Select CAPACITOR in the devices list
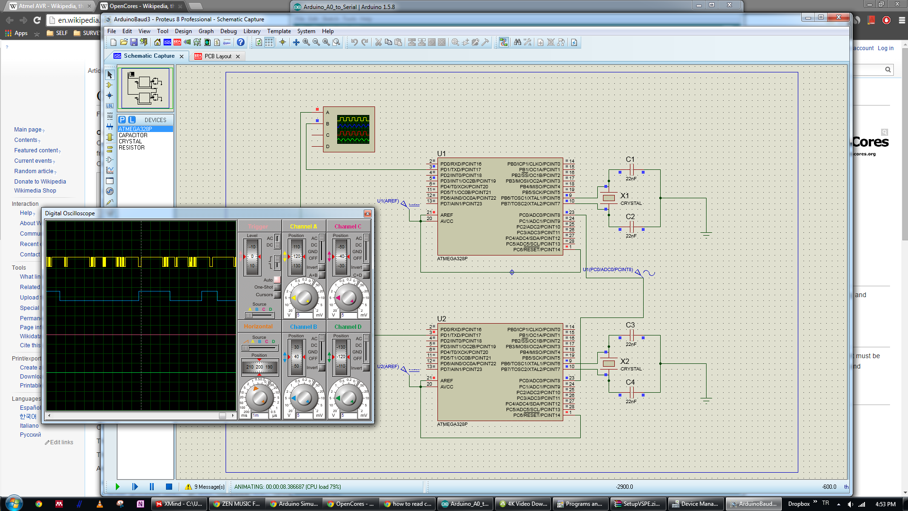The image size is (908, 511). (x=133, y=135)
